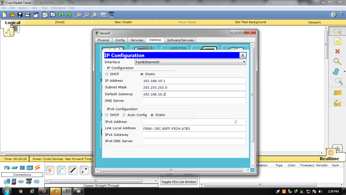Click the question mark help icon
The height and width of the screenshot is (195, 346).
tap(341, 15)
